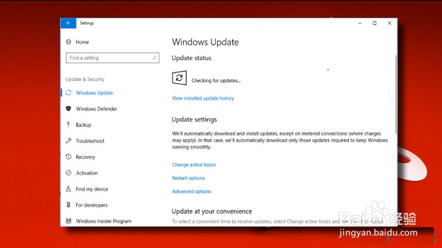
Task: Click the Backup upload arrow icon
Action: (x=69, y=125)
